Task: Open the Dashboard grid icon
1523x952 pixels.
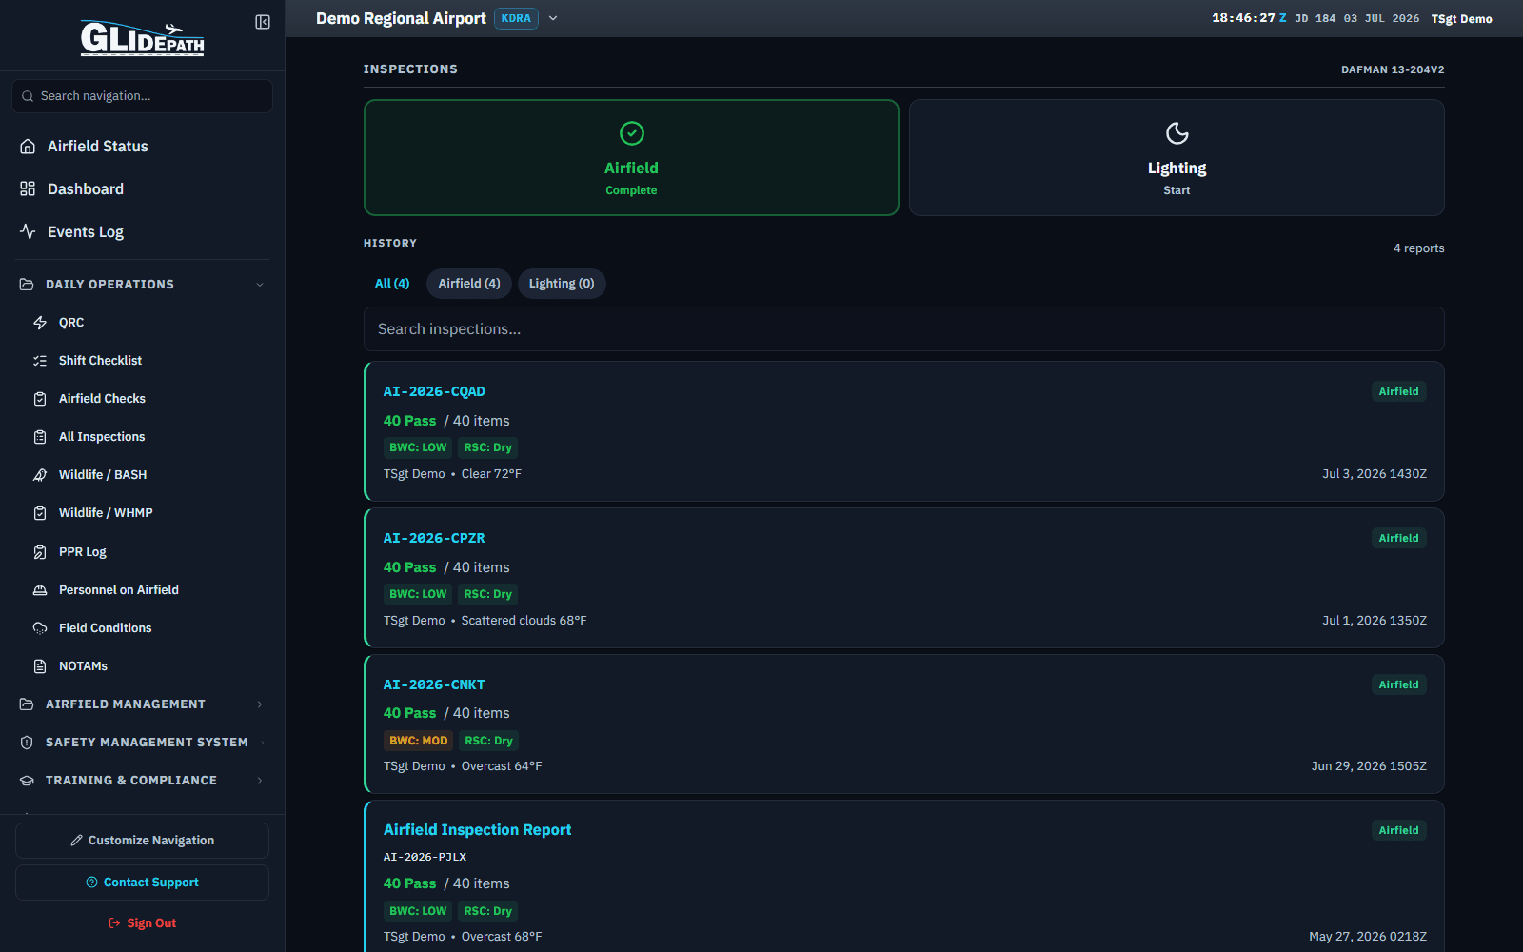Action: 28,189
